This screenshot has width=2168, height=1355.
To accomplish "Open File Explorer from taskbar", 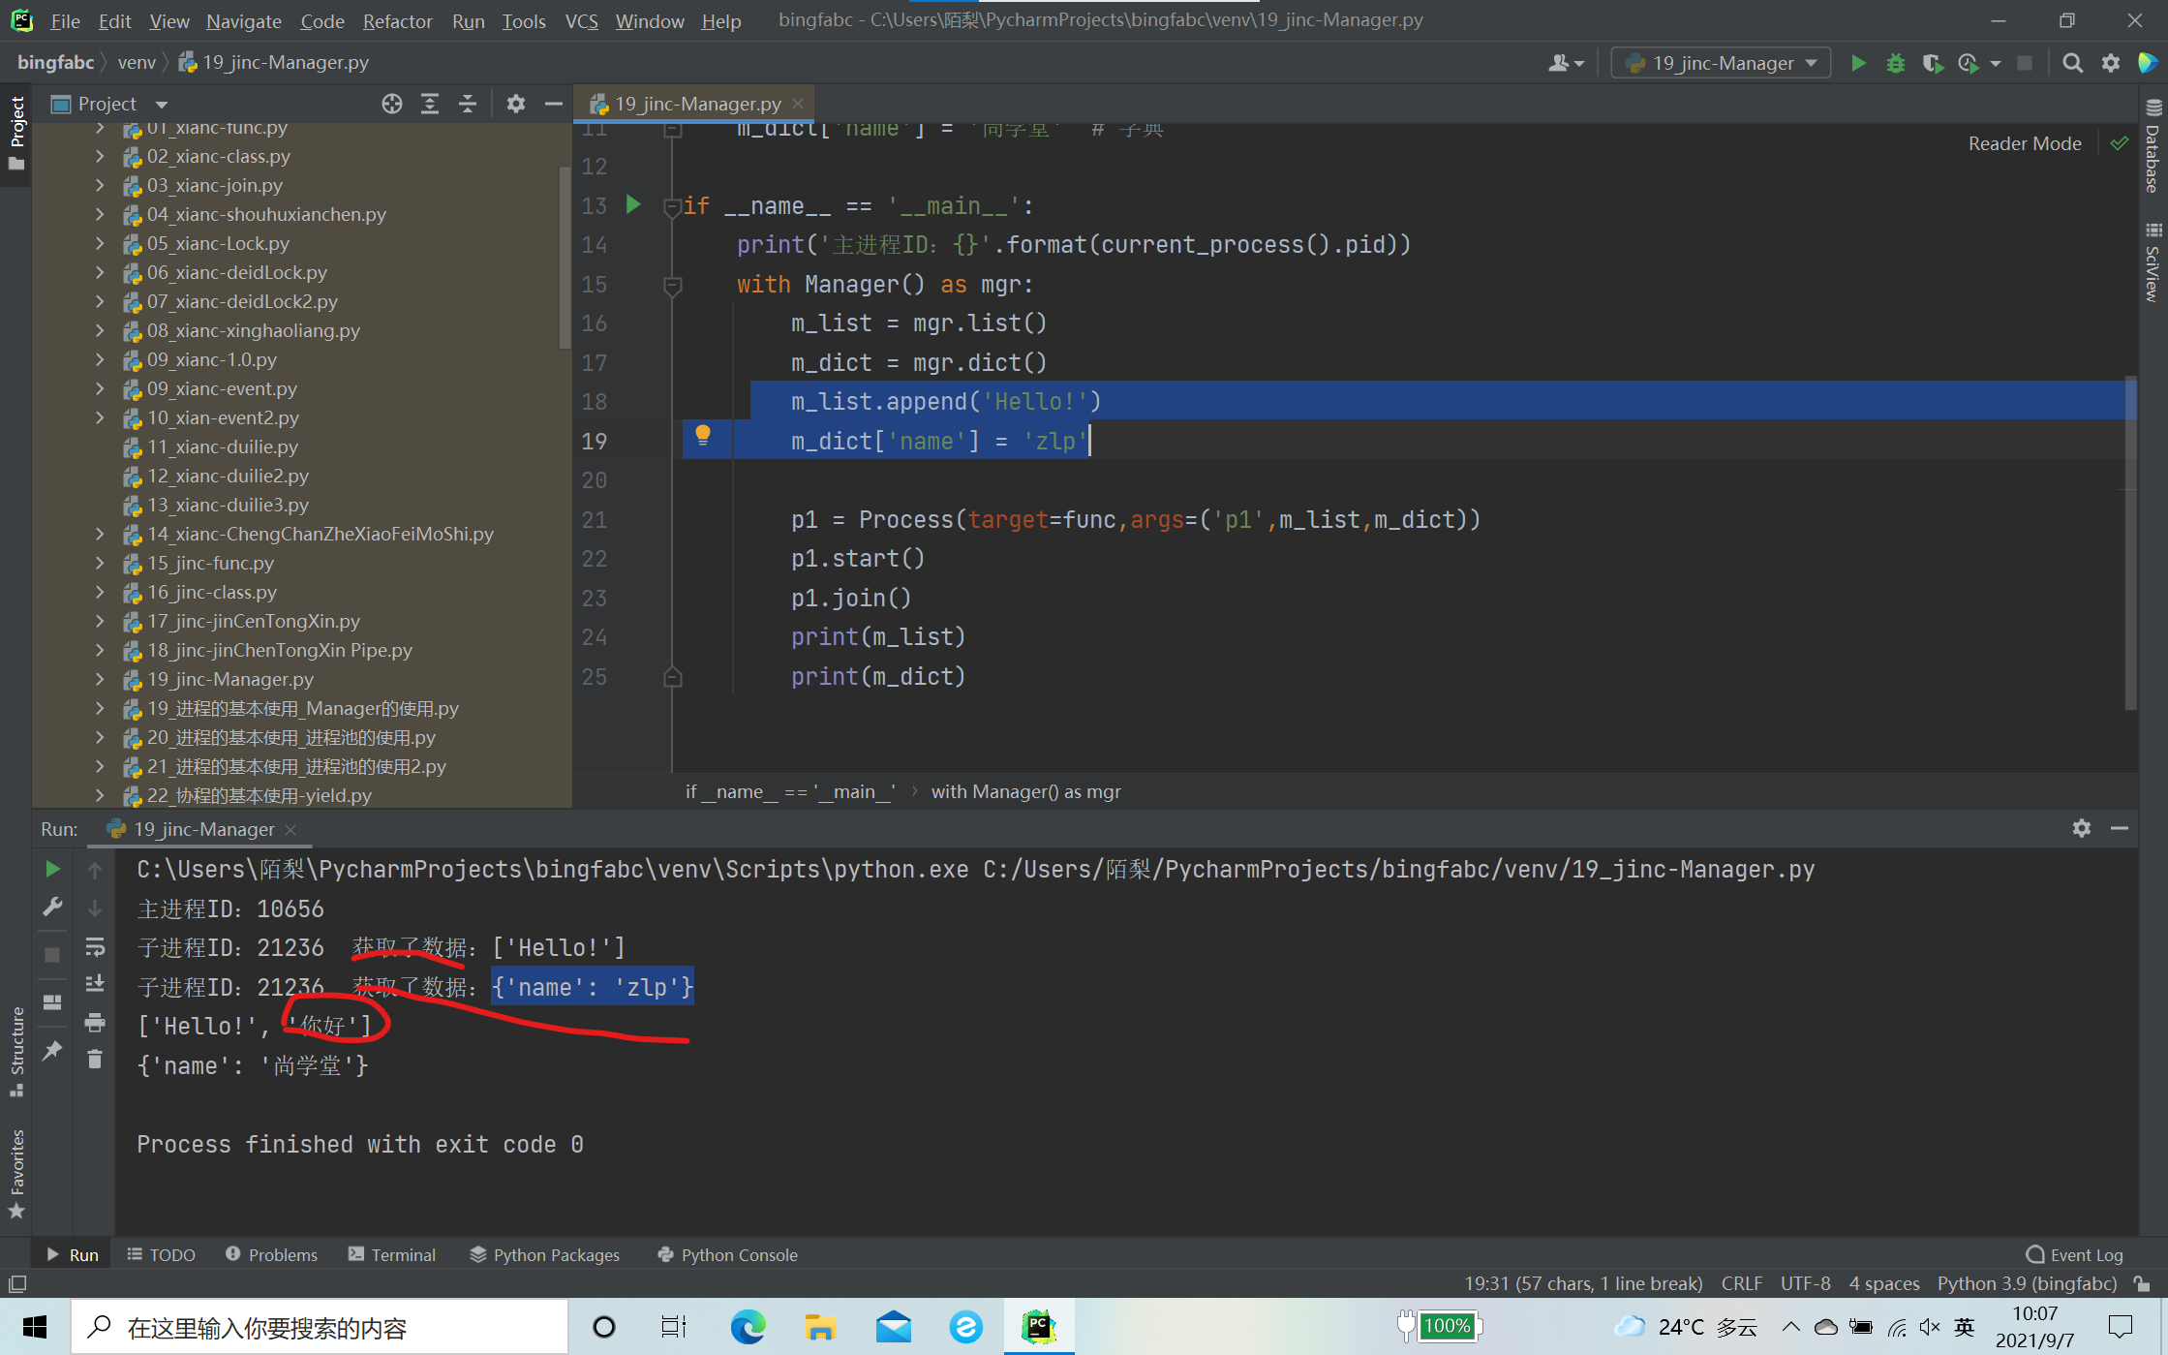I will point(820,1327).
